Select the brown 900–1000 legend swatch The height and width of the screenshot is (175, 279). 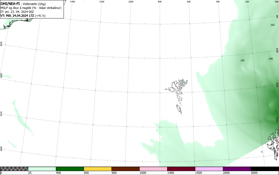pos(126,169)
